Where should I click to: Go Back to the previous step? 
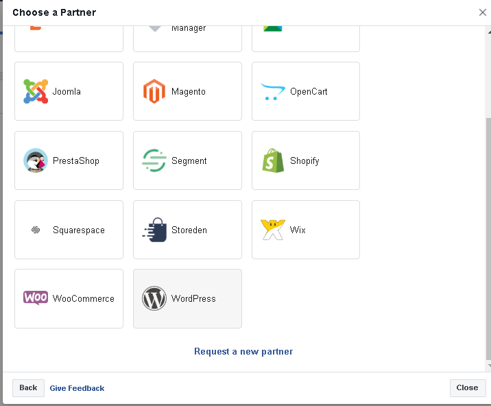(28, 388)
